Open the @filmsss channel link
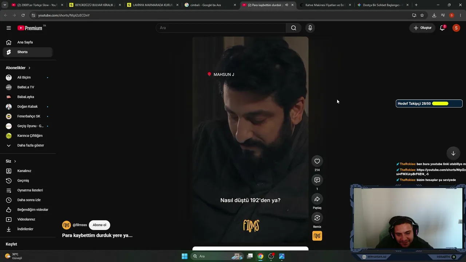 pos(80,225)
